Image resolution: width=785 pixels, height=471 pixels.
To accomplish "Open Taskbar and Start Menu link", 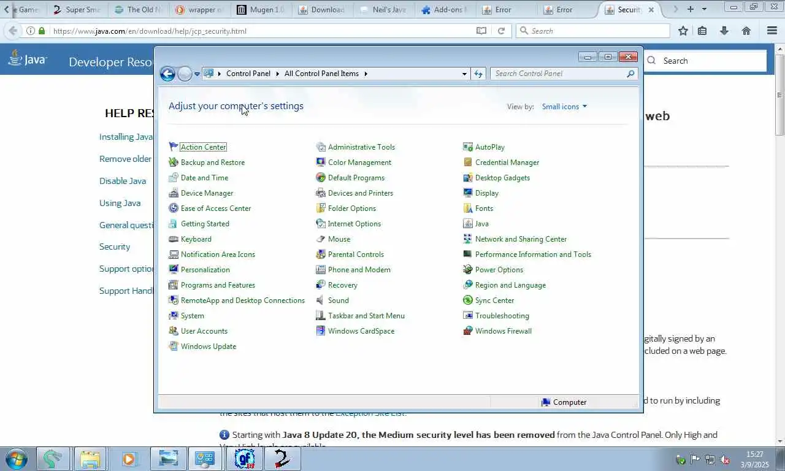I will 366,316.
